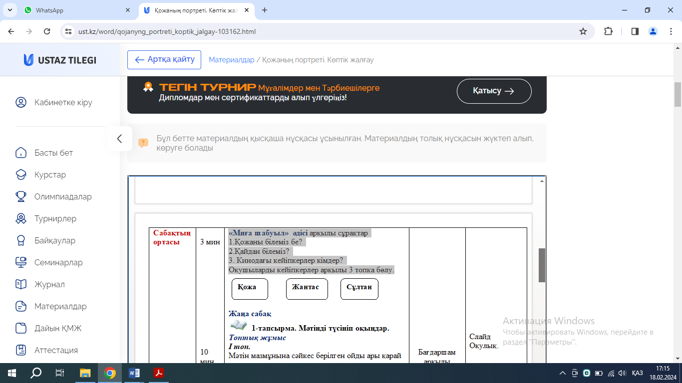Open Семинарлар monitor icon

point(21,262)
